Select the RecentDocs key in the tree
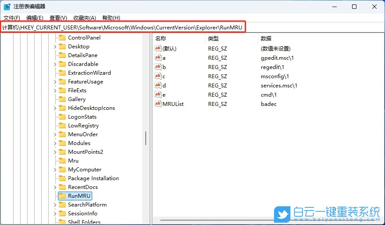Screen dimensions: 385x225 click(83, 187)
